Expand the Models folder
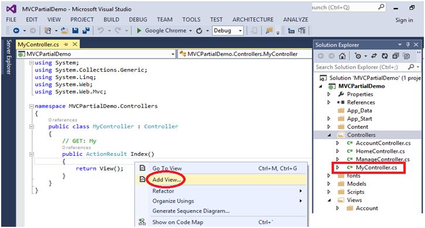This screenshot has width=425, height=228. (x=329, y=183)
